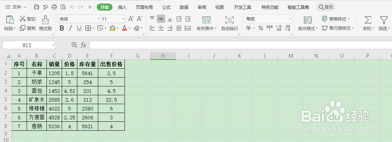Click the fill color bucket

112,28
